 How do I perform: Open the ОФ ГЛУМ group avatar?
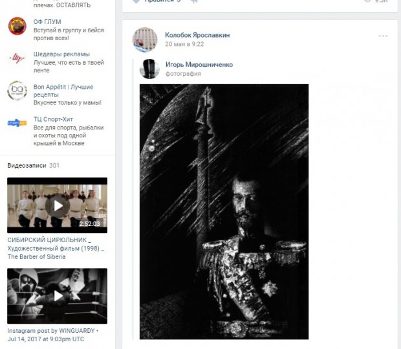(x=17, y=27)
